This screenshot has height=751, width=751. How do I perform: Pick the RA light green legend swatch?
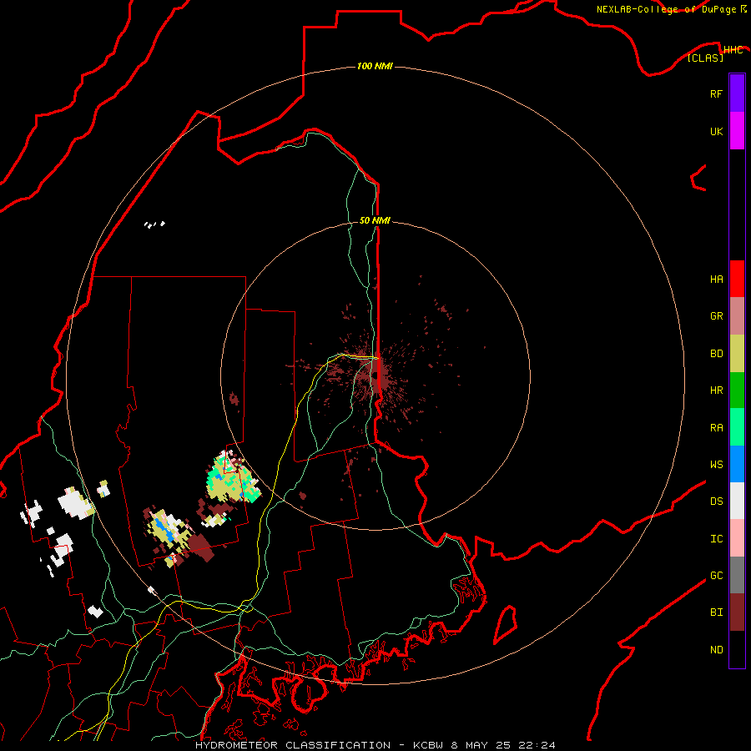click(x=737, y=427)
